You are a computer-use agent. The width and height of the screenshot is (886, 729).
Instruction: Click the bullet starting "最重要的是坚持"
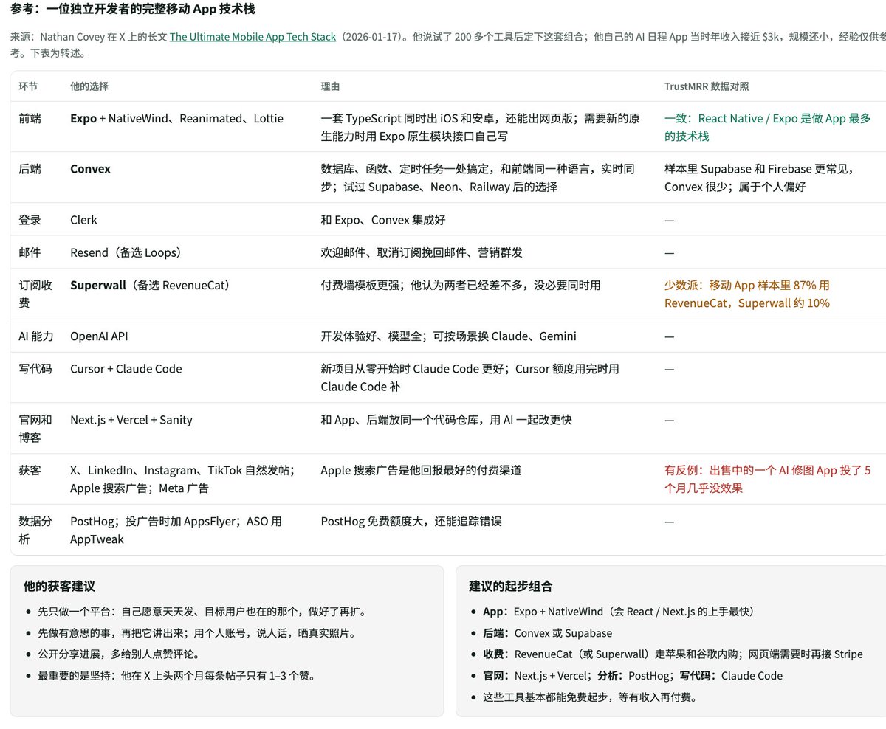177,675
